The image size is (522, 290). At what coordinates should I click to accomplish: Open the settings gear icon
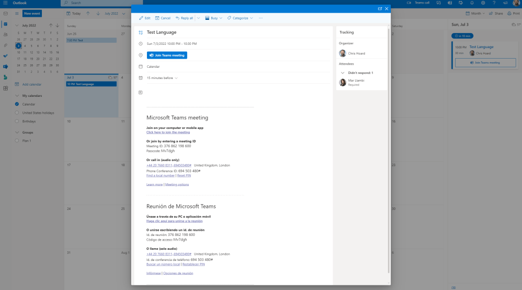[x=483, y=3]
